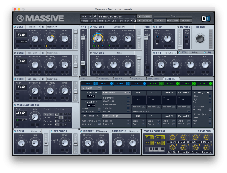Open Petrol Bubbles preset dropdown
Viewport: 227px width, 173px height.
click(x=117, y=16)
